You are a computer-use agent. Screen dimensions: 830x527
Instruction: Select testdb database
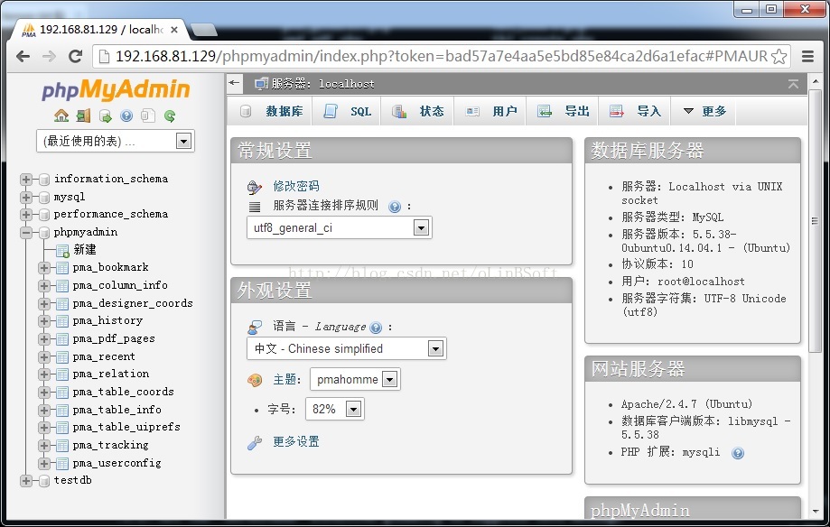point(73,480)
